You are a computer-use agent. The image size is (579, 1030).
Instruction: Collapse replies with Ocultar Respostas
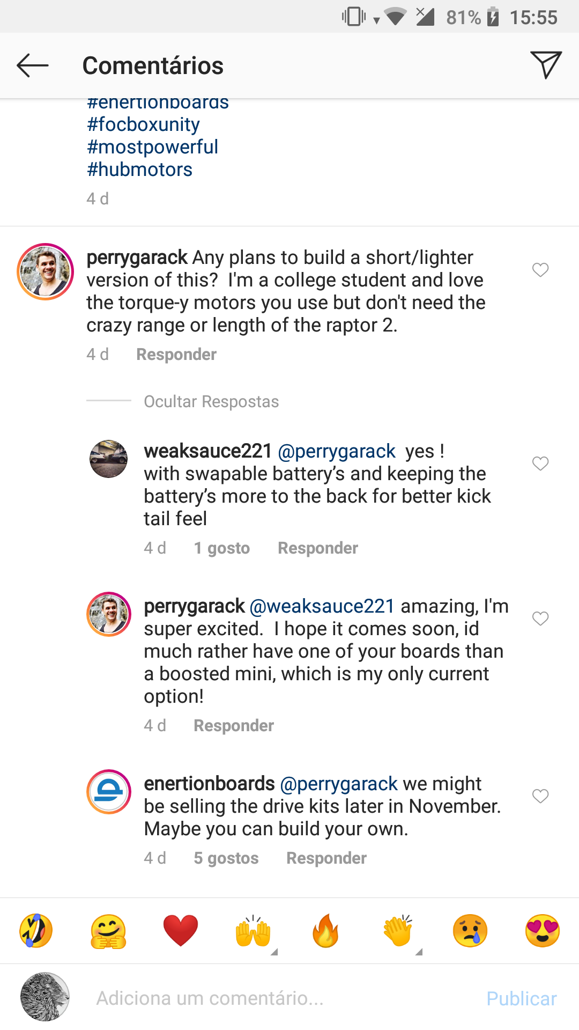[211, 402]
